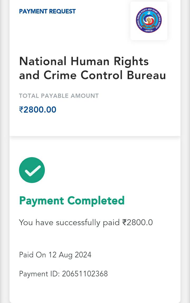The height and width of the screenshot is (303, 190).
Task: Tap the '12 Aug 2024' date value
Action: click(x=70, y=255)
